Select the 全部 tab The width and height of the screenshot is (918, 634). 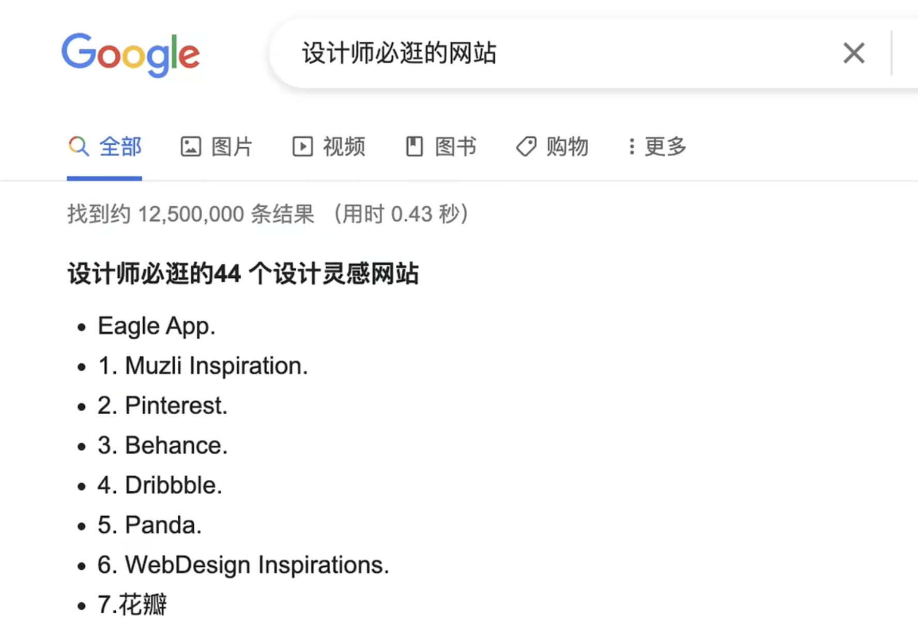click(x=104, y=147)
